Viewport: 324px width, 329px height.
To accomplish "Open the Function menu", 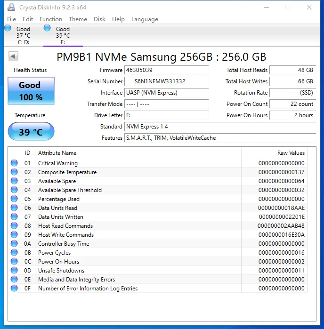I will pos(51,19).
